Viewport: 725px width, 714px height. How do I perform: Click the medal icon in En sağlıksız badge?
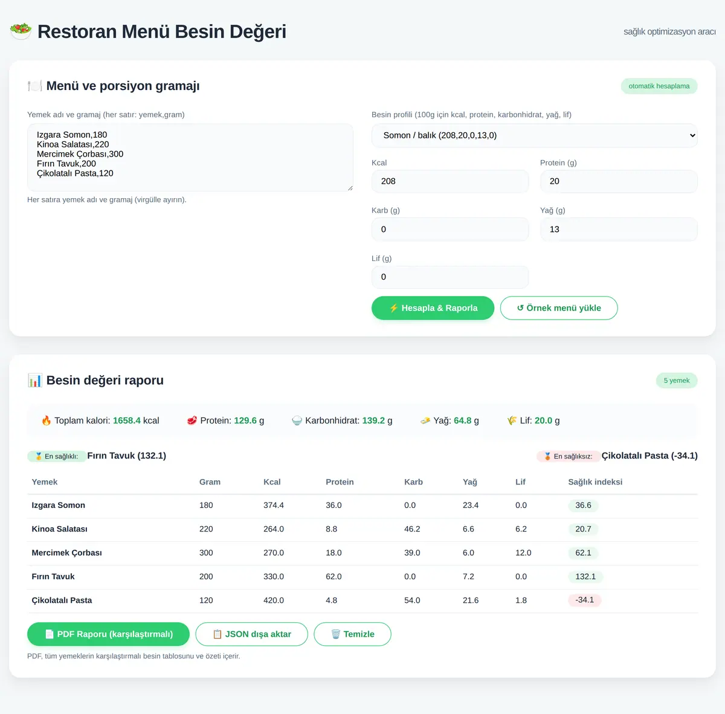548,456
